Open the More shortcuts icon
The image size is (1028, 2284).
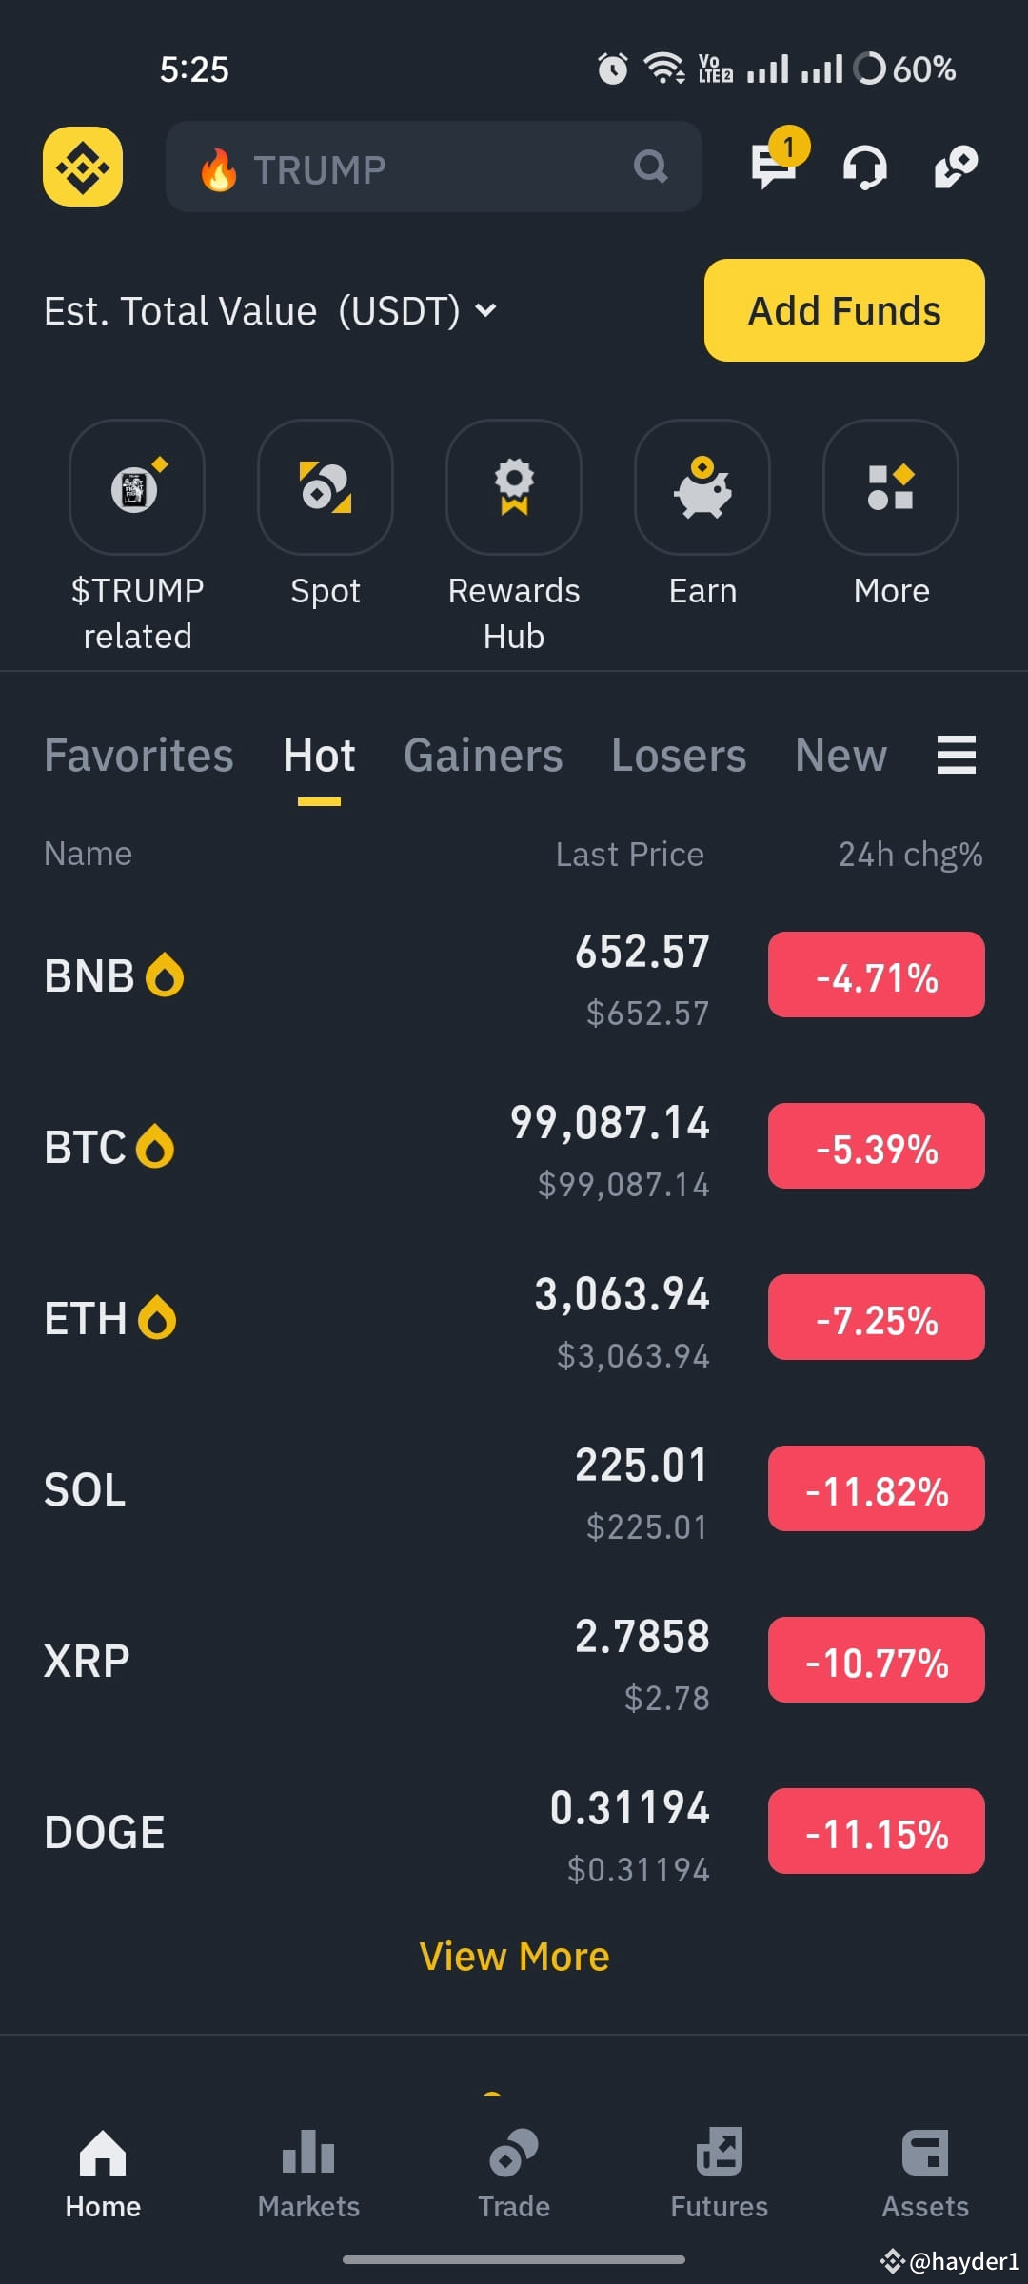click(x=891, y=487)
